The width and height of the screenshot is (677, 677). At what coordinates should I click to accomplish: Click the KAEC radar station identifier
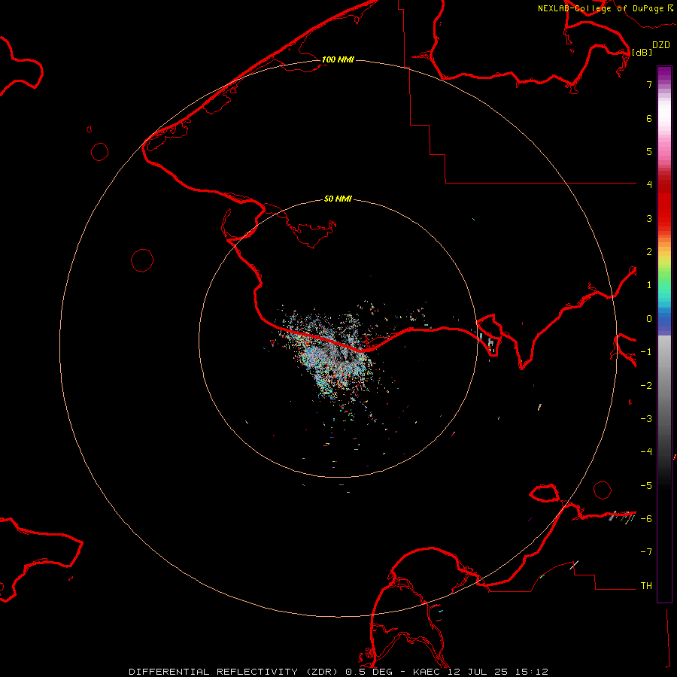427,672
